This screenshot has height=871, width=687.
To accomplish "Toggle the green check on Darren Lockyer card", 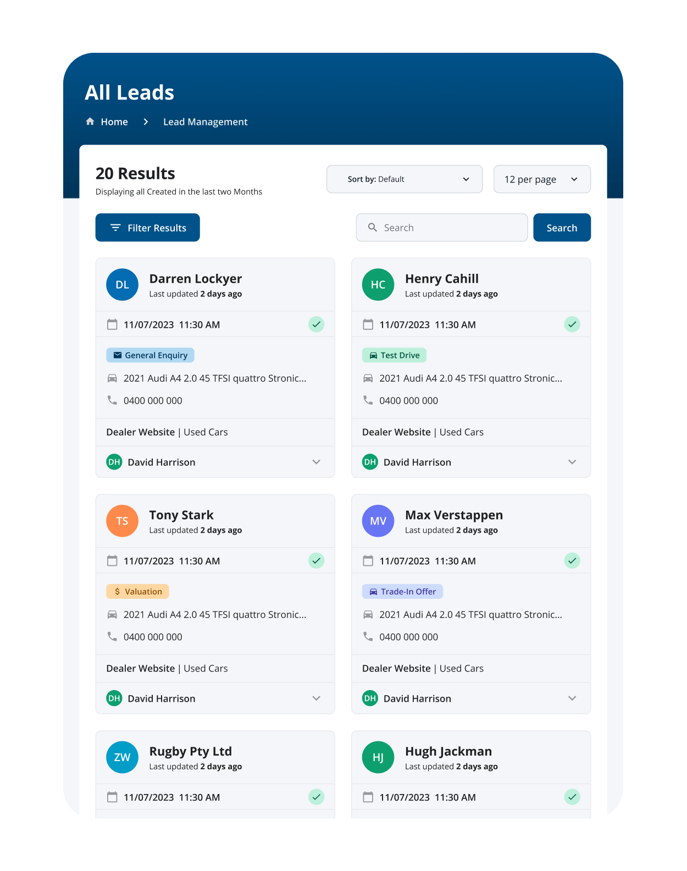I will (x=316, y=324).
